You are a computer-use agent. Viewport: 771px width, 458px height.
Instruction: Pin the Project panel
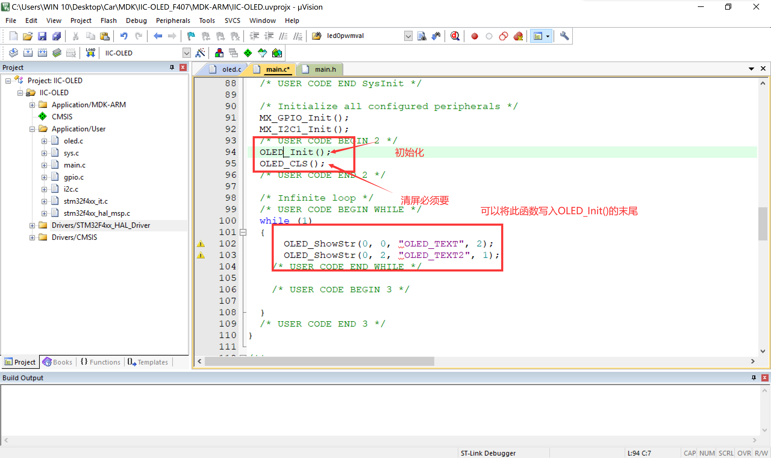point(172,67)
